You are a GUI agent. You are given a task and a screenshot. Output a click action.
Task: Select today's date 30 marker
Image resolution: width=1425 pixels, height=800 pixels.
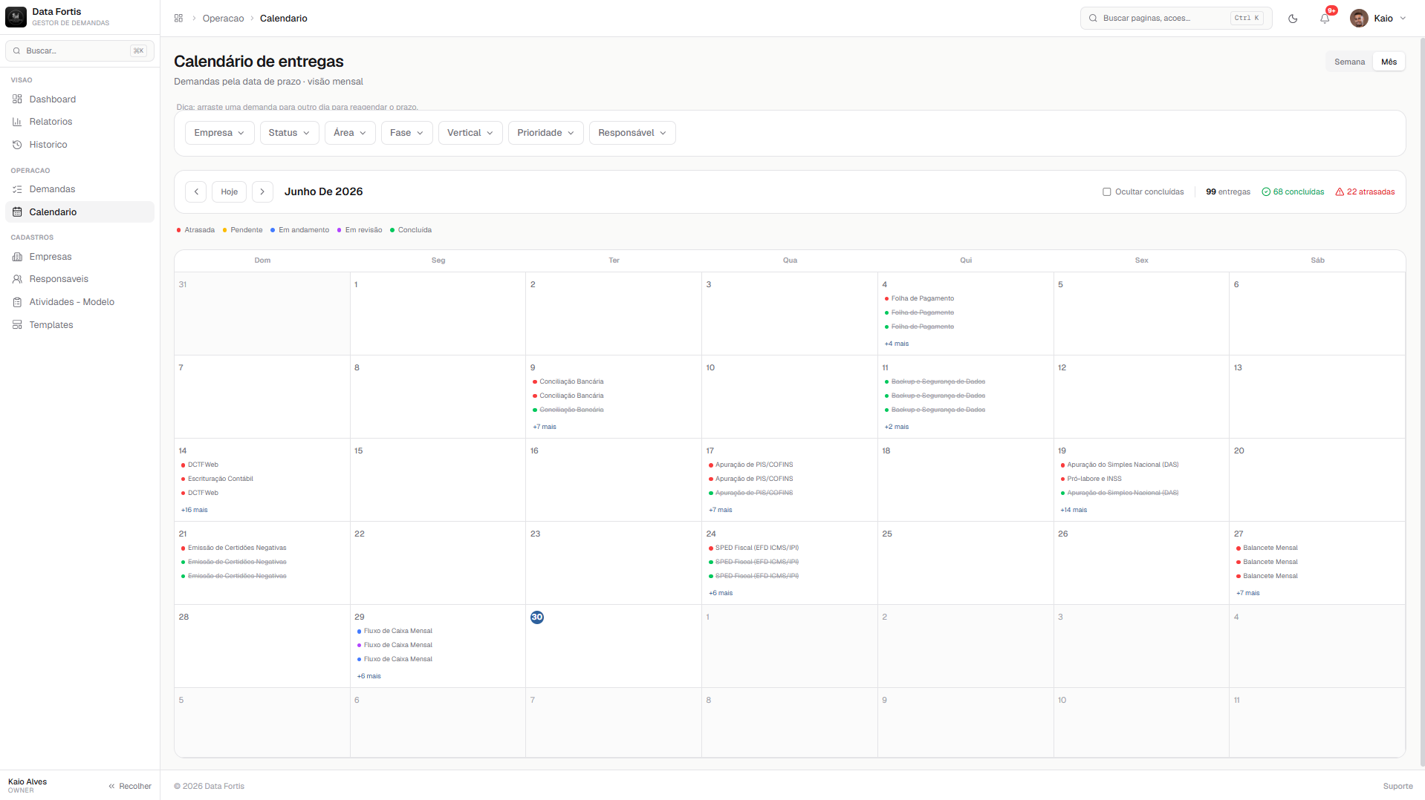click(537, 617)
